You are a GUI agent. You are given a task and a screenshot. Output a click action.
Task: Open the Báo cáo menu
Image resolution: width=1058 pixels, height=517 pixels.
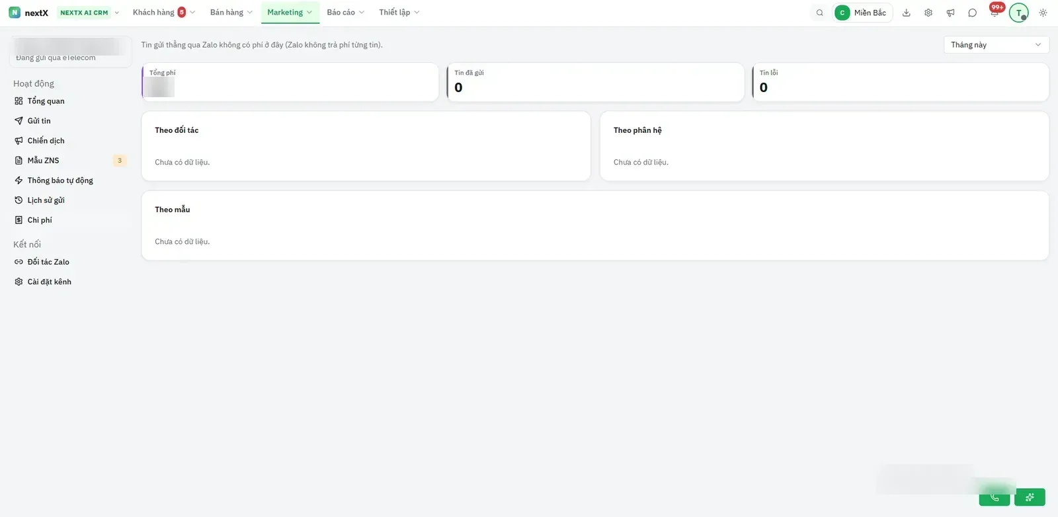tap(345, 13)
